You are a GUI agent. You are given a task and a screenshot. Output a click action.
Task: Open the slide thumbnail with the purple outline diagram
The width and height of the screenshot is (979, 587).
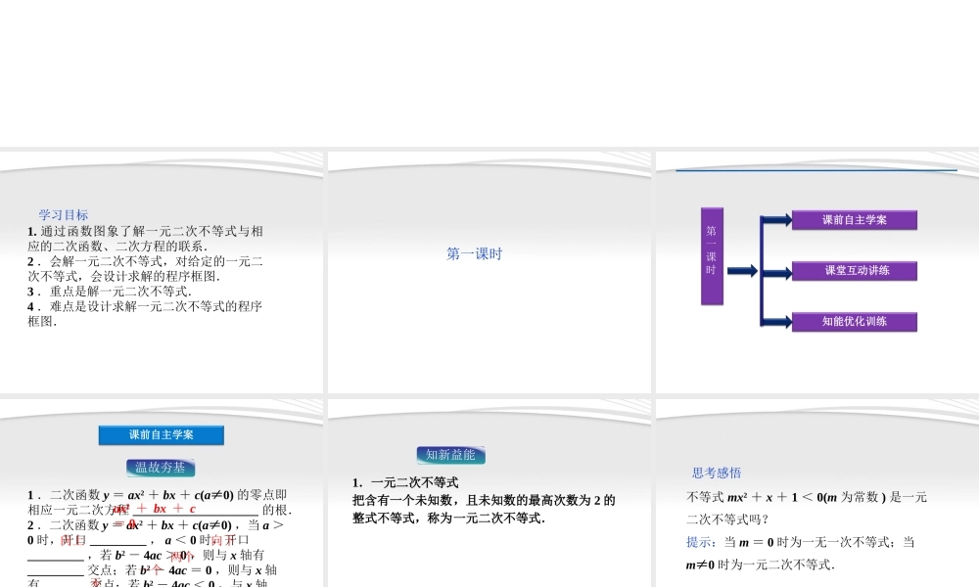[817, 272]
